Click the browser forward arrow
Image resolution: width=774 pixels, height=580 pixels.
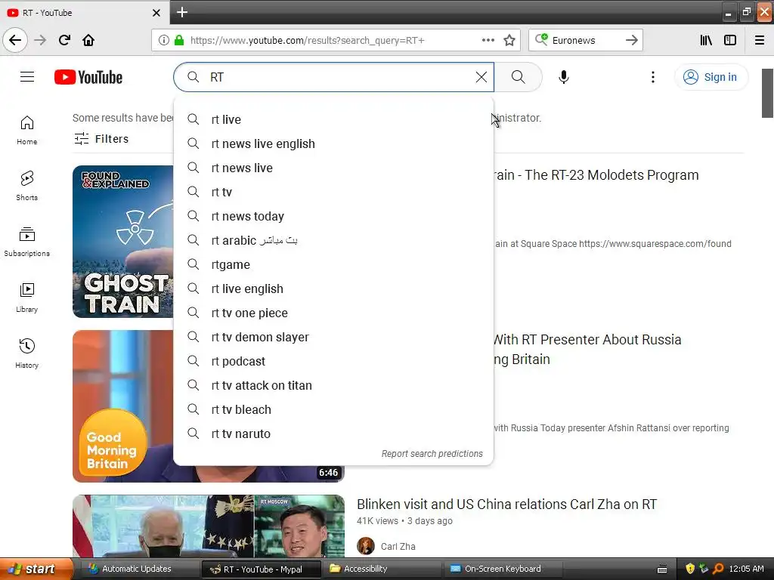40,40
